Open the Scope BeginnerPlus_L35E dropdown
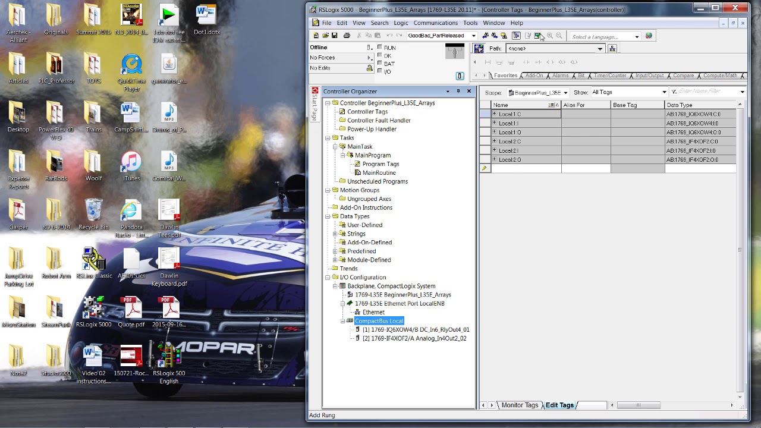This screenshot has height=428, width=761. 565,93
